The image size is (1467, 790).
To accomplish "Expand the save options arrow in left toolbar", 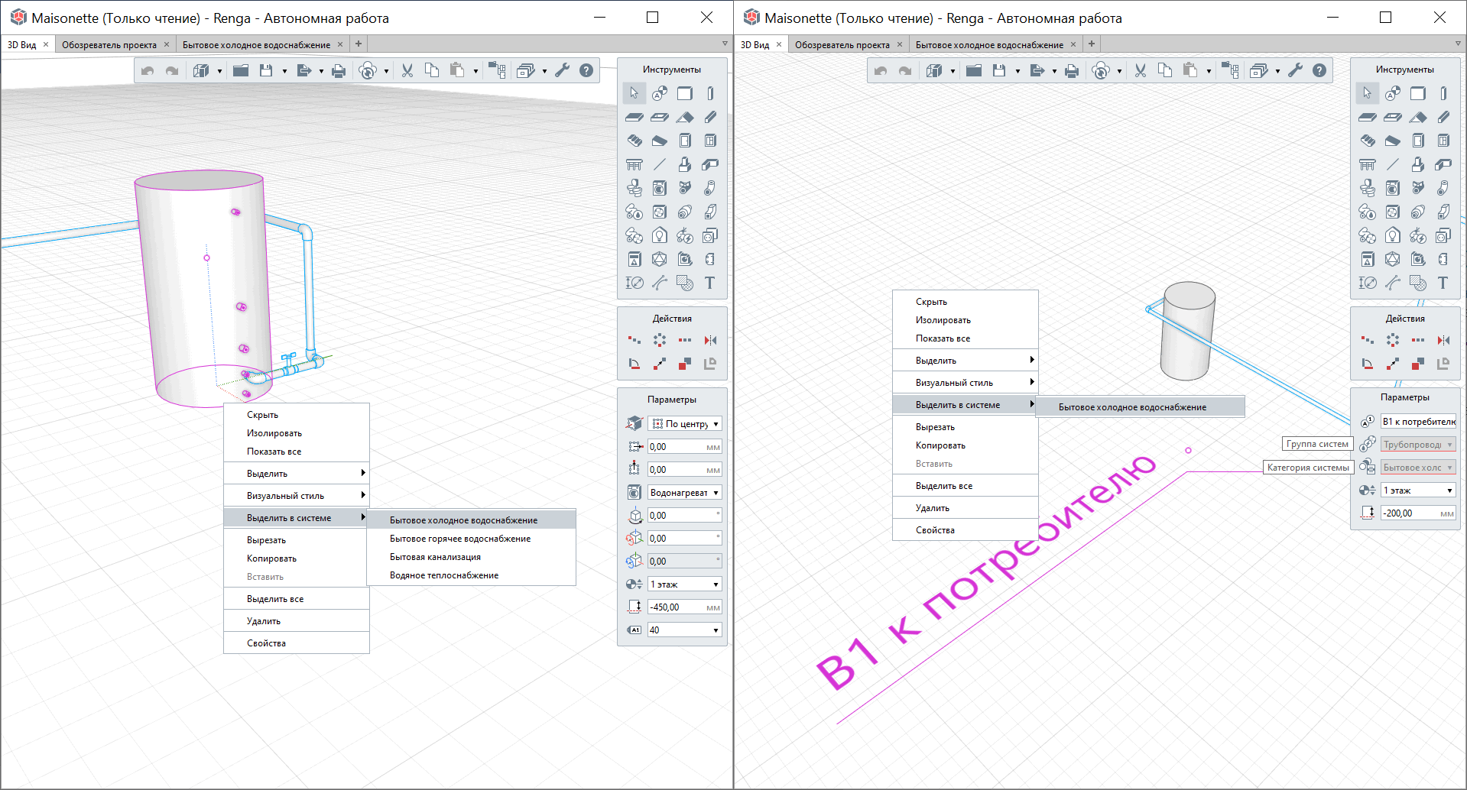I will click(284, 72).
